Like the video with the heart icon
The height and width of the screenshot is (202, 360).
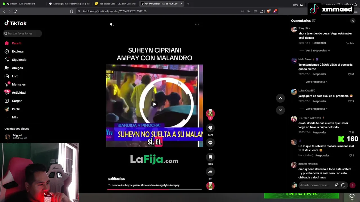point(210,128)
